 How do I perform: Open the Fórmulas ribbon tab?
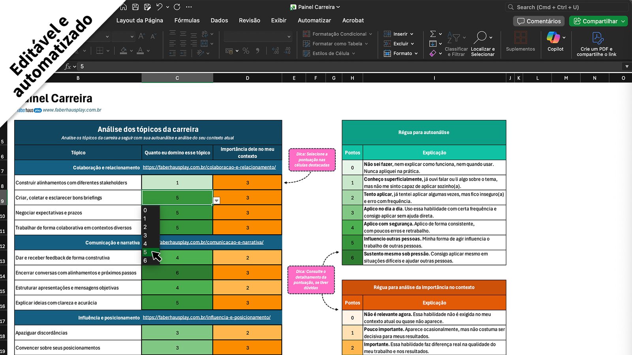[x=187, y=21]
